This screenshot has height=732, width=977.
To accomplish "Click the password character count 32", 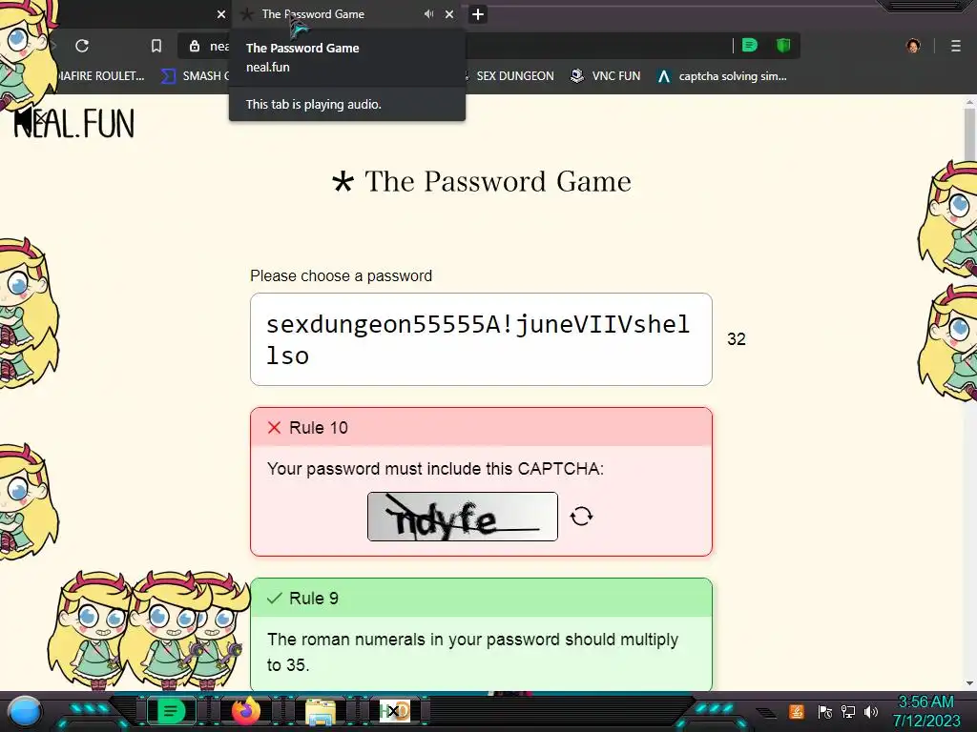I will click(x=736, y=339).
